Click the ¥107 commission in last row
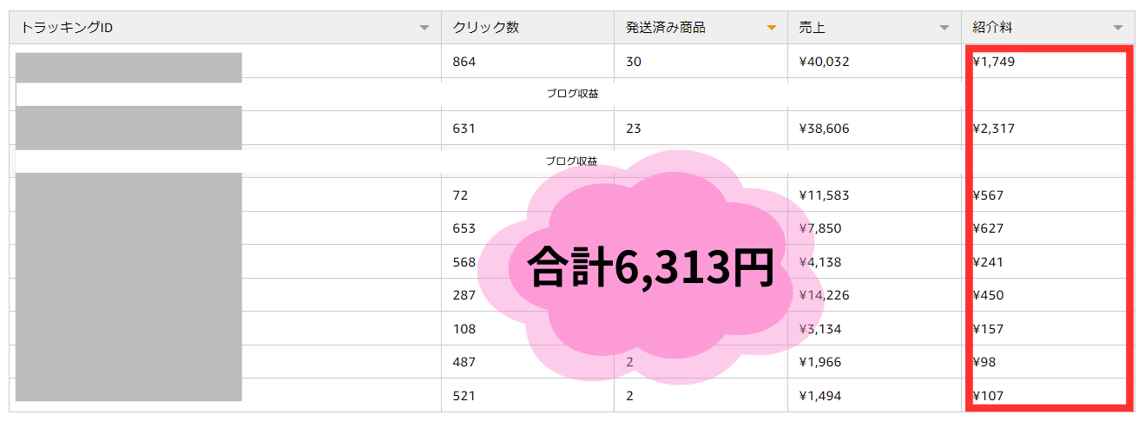The image size is (1145, 428). (x=988, y=396)
